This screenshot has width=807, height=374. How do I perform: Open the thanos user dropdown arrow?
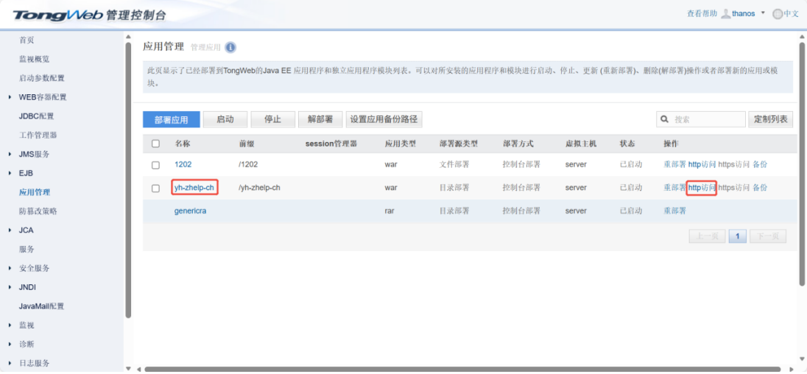pos(763,13)
